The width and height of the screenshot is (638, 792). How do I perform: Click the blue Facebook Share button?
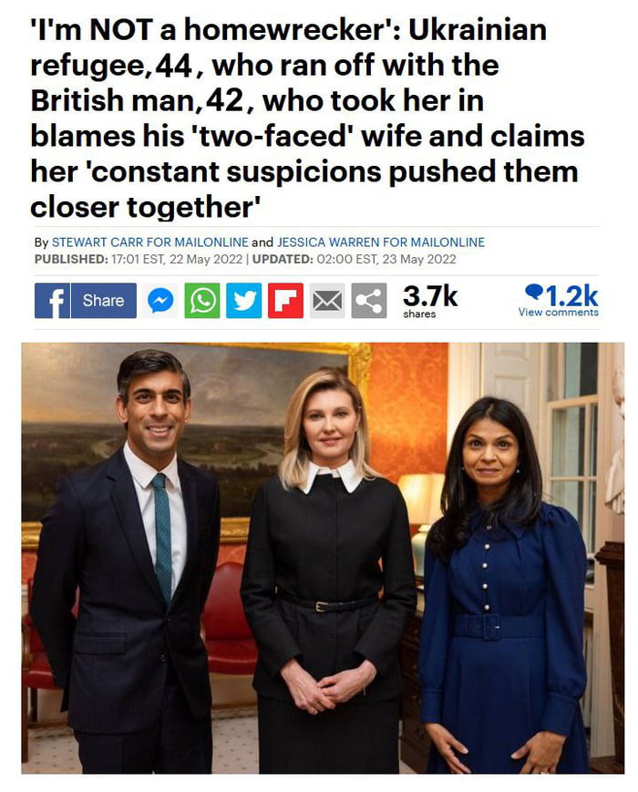pos(104,301)
